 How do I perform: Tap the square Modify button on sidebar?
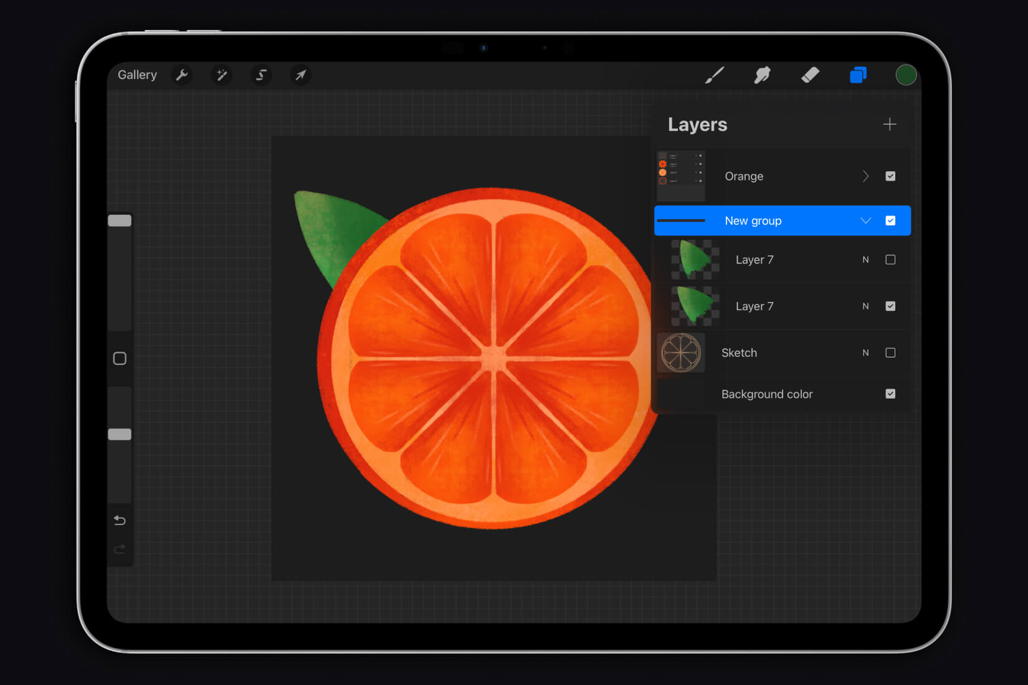click(120, 358)
